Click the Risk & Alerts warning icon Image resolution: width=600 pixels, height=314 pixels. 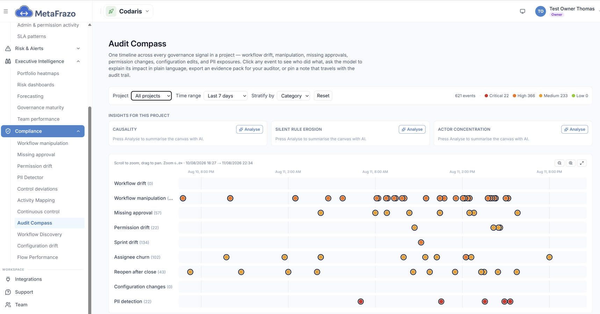pos(8,48)
